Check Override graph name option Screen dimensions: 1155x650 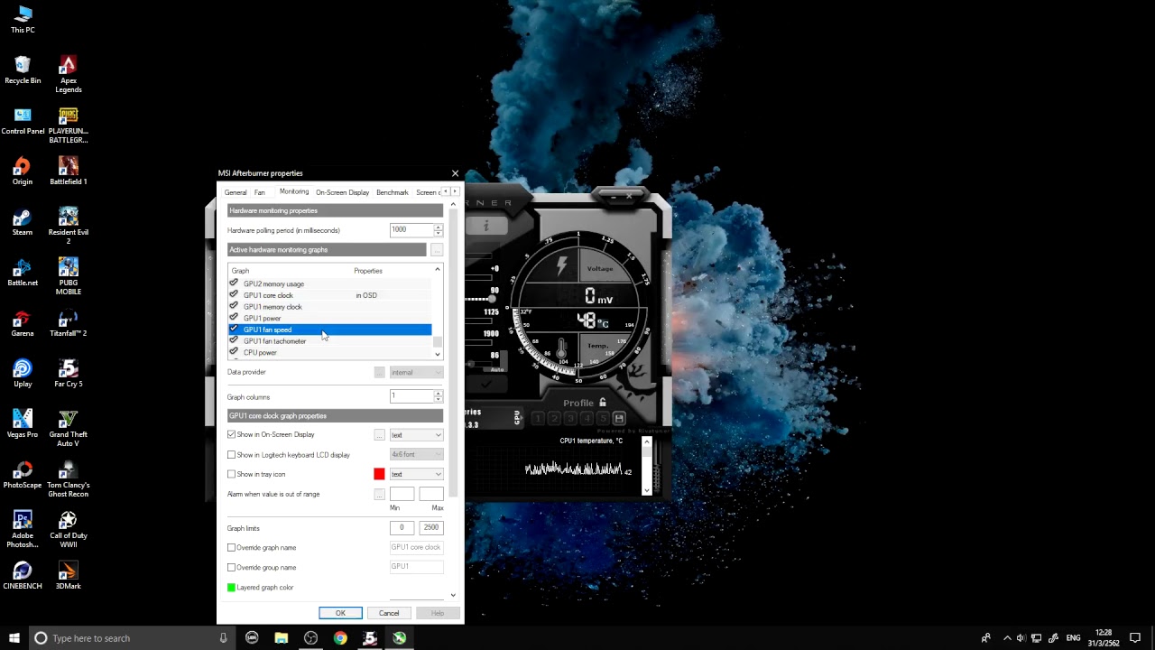[x=232, y=548]
